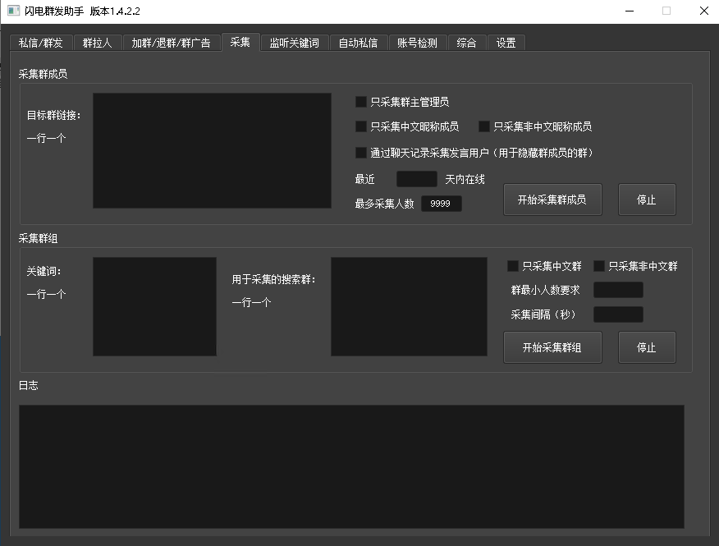The image size is (719, 546).
Task: Open the 群拉人 tab
Action: point(98,43)
